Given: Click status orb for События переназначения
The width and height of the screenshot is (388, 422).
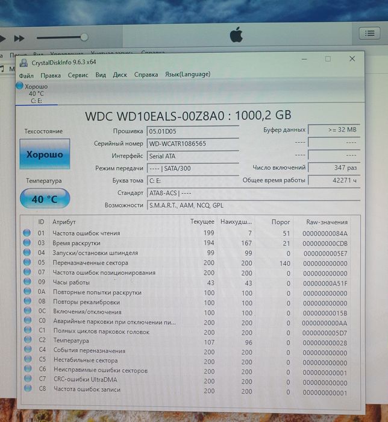Looking at the screenshot, I should [28, 349].
